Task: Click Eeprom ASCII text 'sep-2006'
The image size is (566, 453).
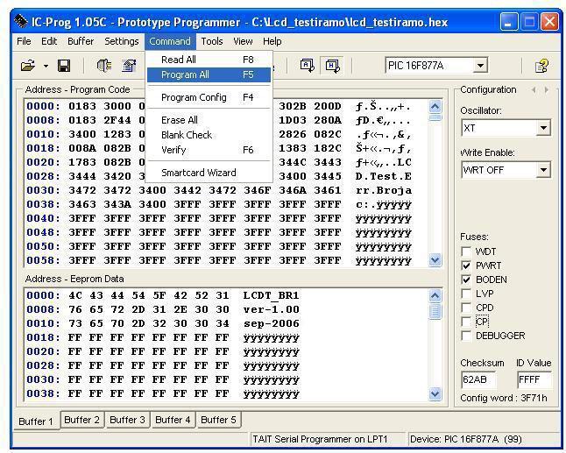Action: coord(271,324)
